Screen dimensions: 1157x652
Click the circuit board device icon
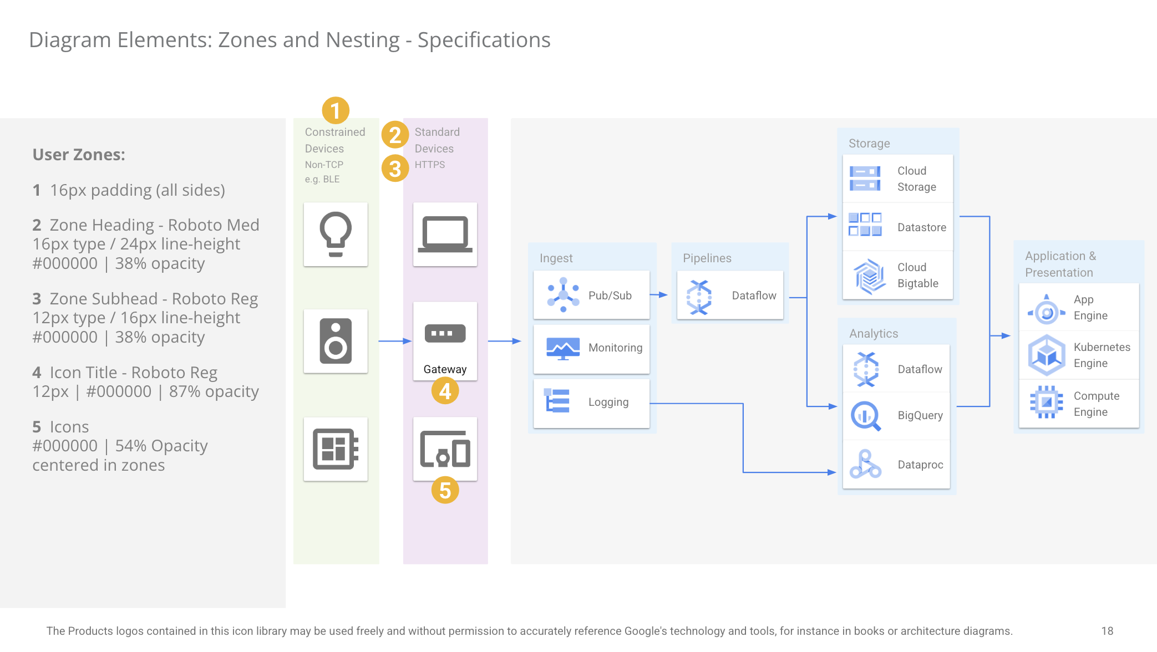tap(336, 449)
